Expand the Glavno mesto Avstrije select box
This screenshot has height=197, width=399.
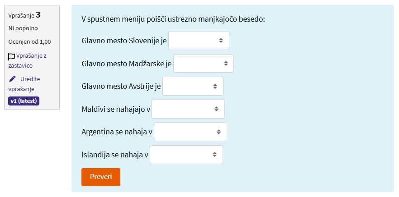[193, 86]
